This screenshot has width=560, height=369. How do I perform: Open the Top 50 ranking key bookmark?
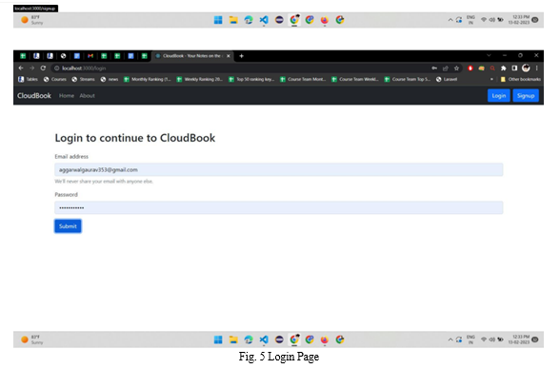pos(251,79)
